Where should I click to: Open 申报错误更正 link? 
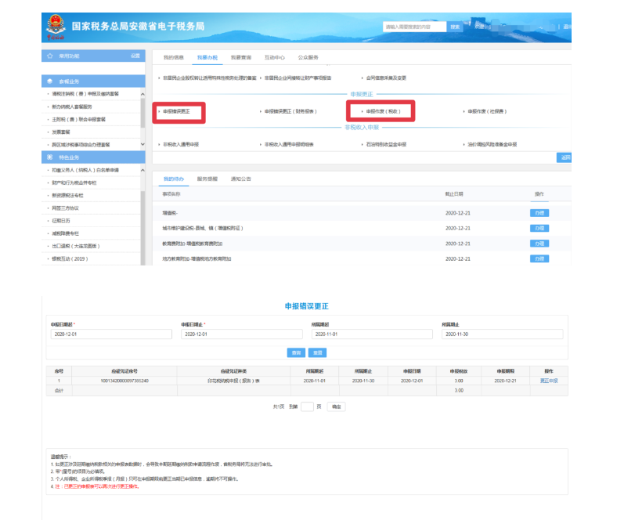(176, 111)
